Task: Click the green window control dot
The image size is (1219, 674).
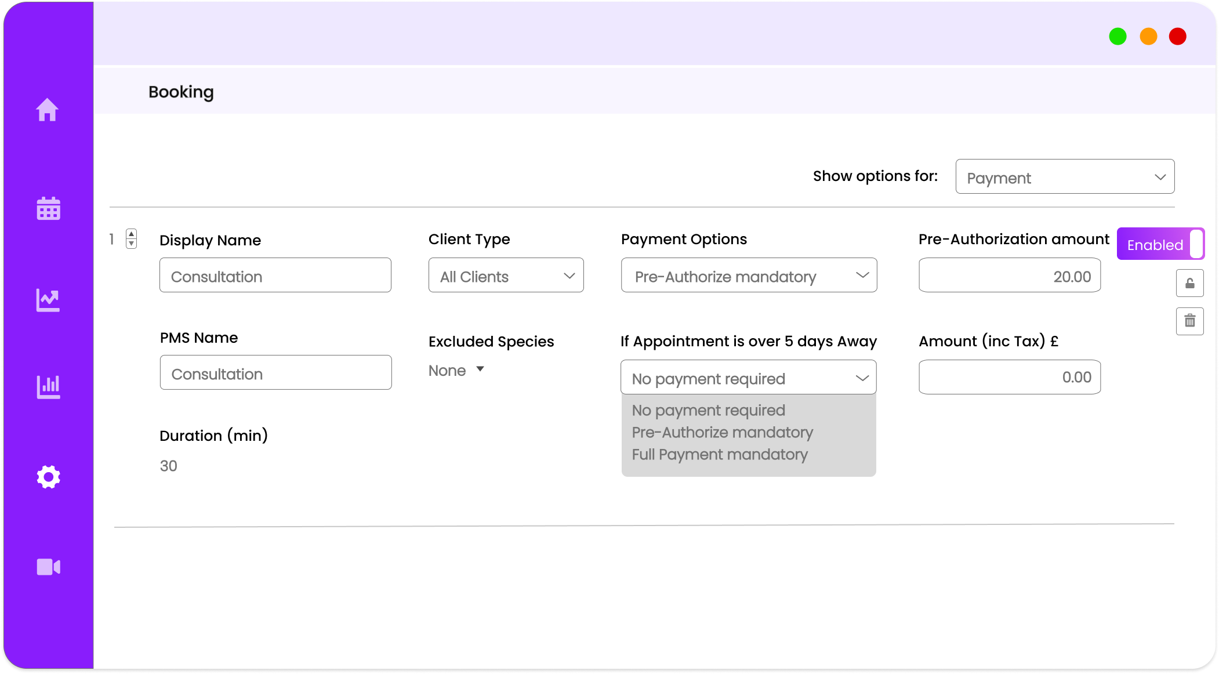Action: coord(1118,37)
